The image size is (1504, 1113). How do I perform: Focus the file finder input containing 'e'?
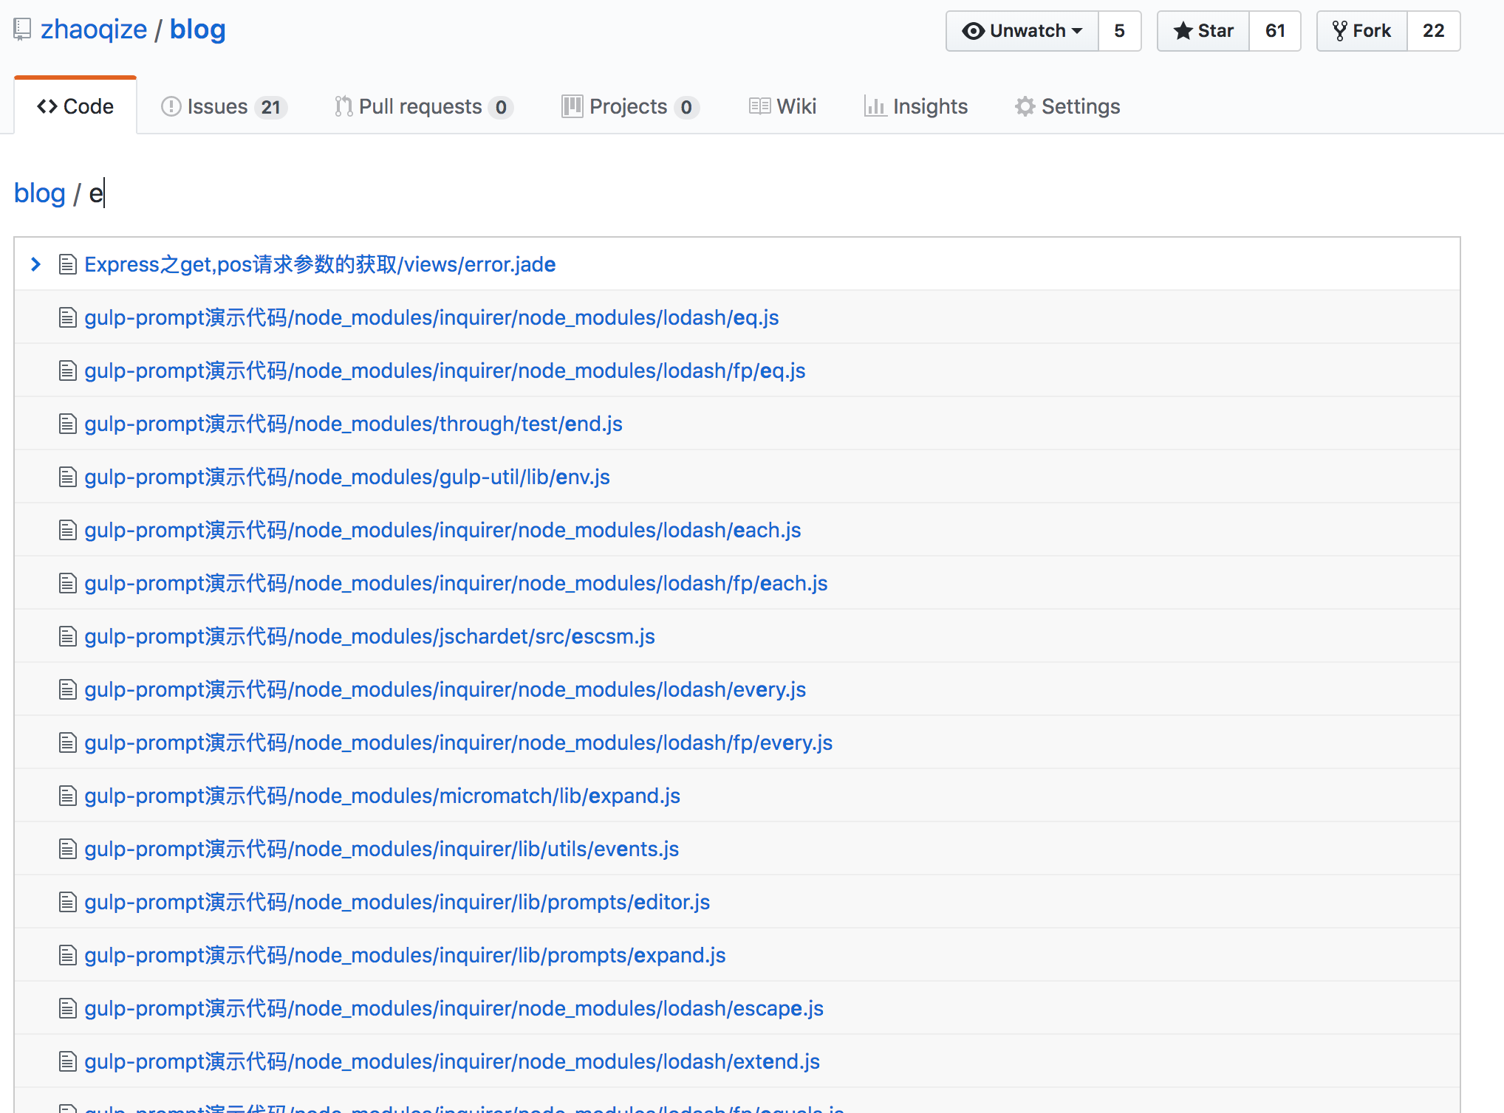tap(96, 193)
